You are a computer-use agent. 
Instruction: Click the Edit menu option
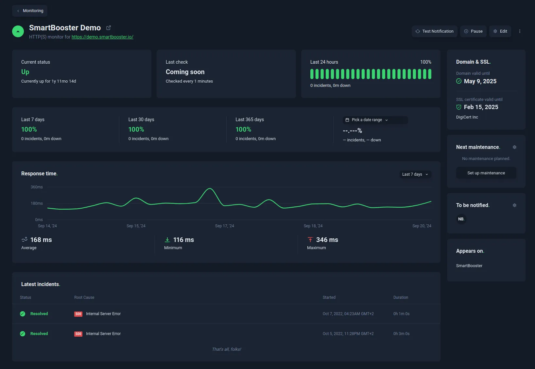(500, 31)
